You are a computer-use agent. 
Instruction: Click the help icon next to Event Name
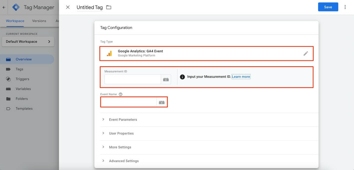[x=121, y=94]
